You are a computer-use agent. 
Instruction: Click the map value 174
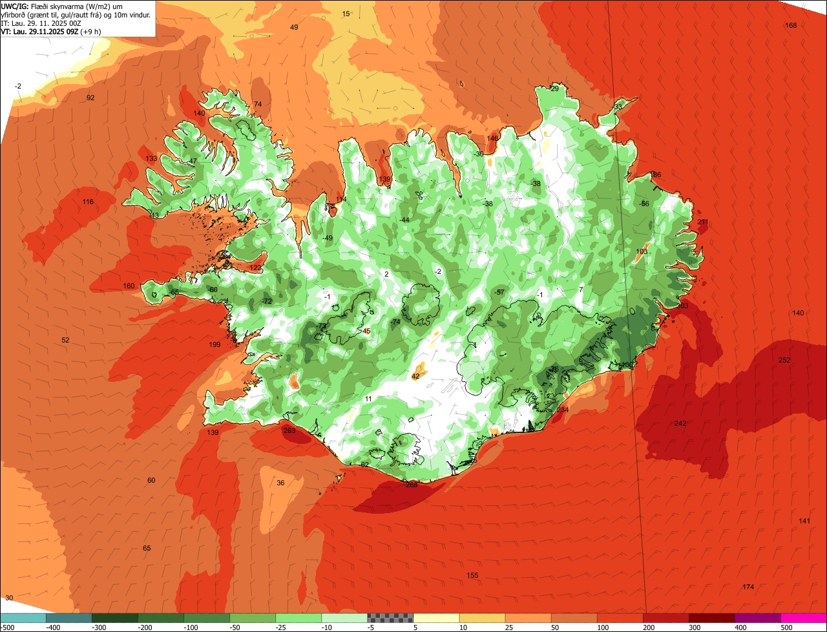[x=748, y=587]
